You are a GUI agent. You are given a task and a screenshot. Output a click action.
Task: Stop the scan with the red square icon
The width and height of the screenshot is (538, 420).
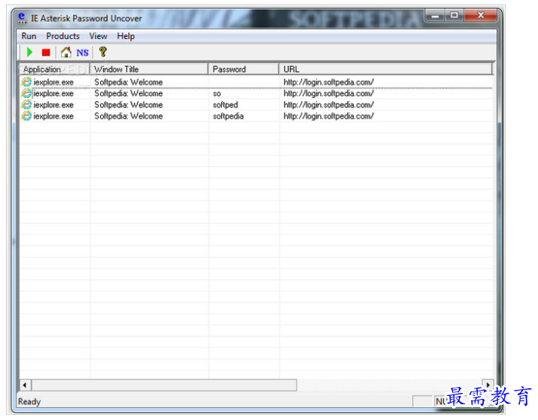coord(46,53)
